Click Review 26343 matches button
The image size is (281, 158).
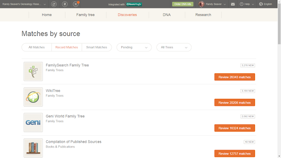tap(234, 77)
